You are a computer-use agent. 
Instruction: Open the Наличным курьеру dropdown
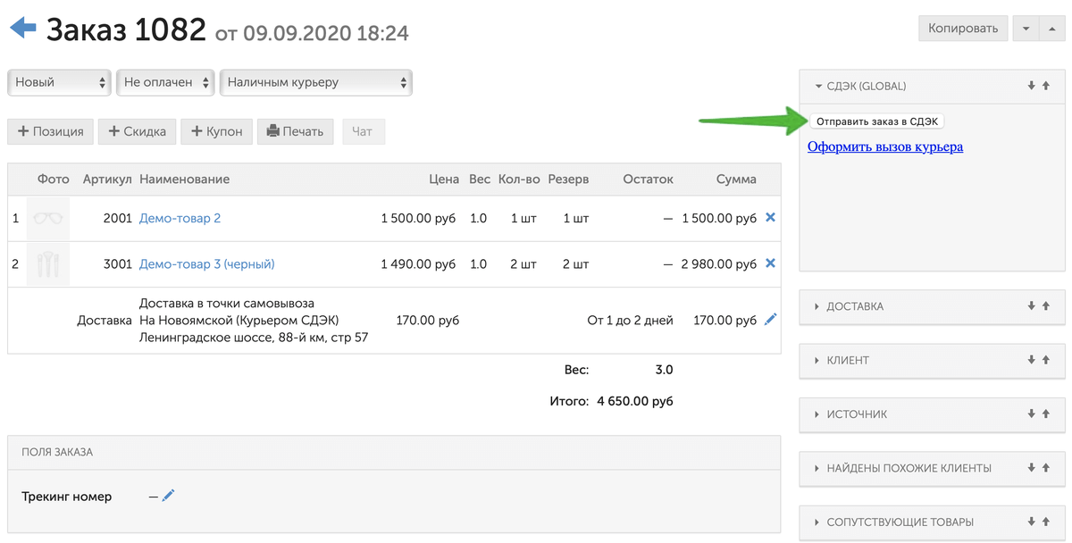coord(316,82)
